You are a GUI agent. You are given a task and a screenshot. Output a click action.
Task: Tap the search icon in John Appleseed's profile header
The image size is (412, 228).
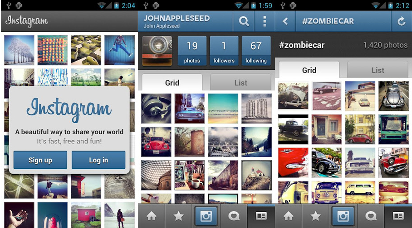coord(244,21)
